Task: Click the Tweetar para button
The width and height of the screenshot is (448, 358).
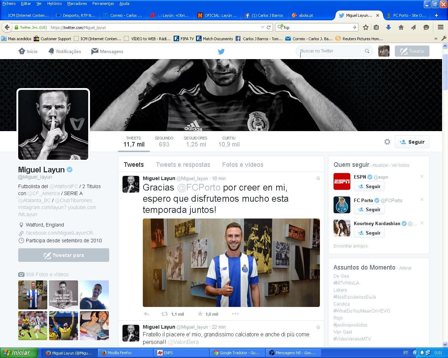Action: 64,255
